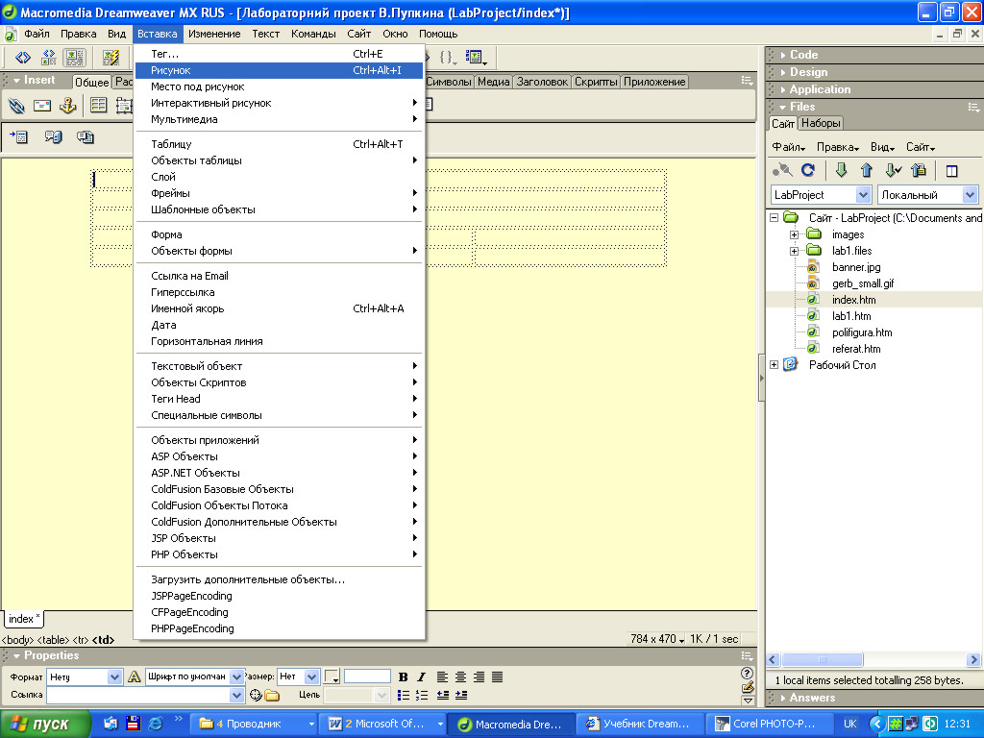Screen dimensions: 984x738
Task: Insert named anchor icon
Action: click(x=68, y=106)
